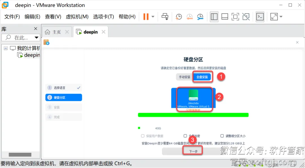Screen dimensions: 305x168
Task: Pause the virtual machine
Action: [x=146, y=17]
